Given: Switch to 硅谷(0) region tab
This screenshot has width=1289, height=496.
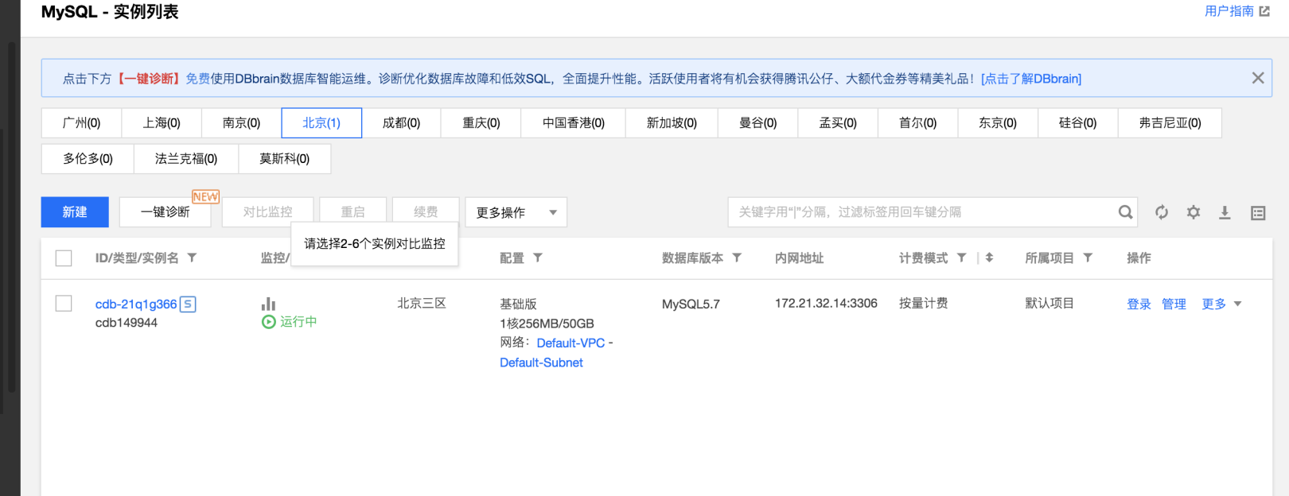Looking at the screenshot, I should [1077, 123].
